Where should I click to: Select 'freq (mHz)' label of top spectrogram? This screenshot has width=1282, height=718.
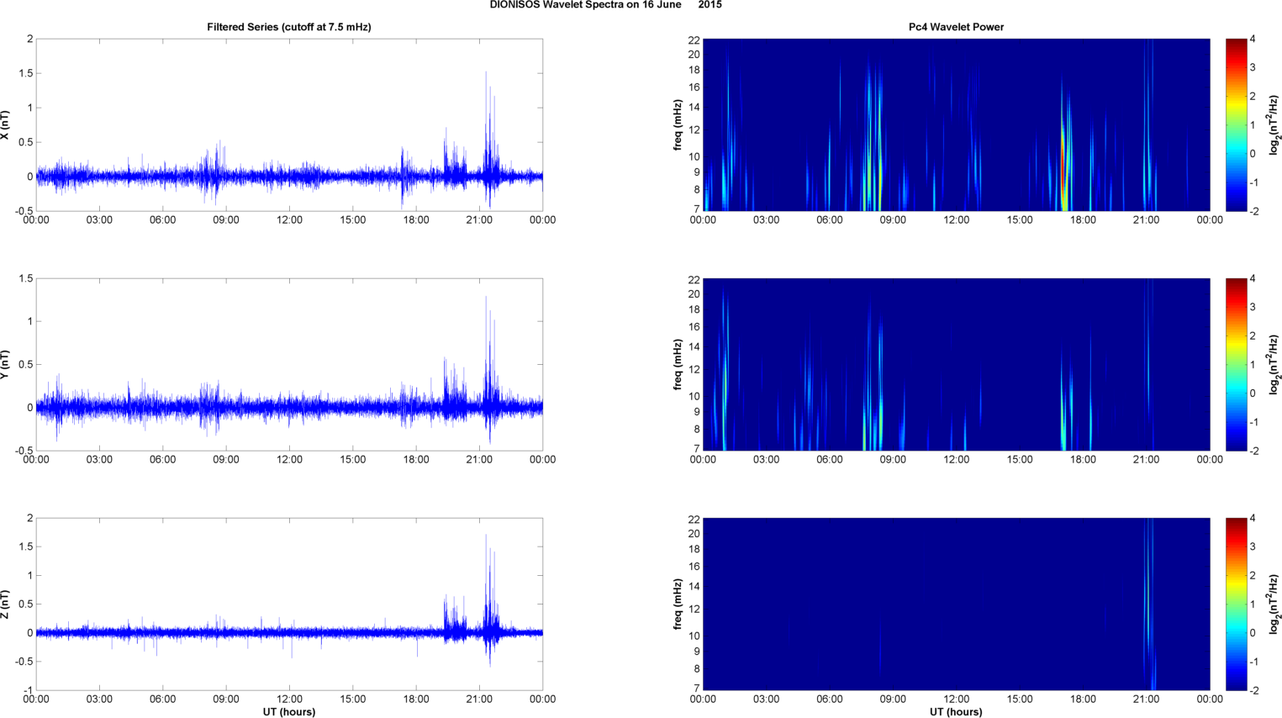point(678,125)
